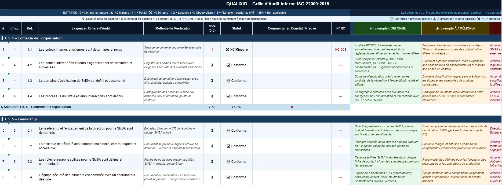Click the 'Les colonnes K, L, M sont des exemples' note
The image size is (502, 185).
[451, 13]
